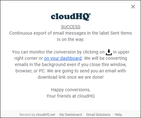Click the cloudHQ logo at top
The width and height of the screenshot is (141, 118).
71,17
